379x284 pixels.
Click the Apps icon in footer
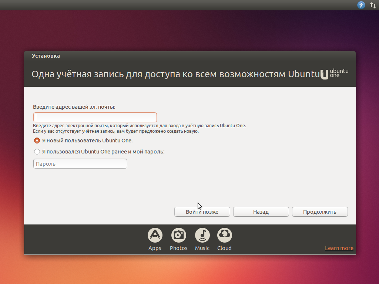155,235
